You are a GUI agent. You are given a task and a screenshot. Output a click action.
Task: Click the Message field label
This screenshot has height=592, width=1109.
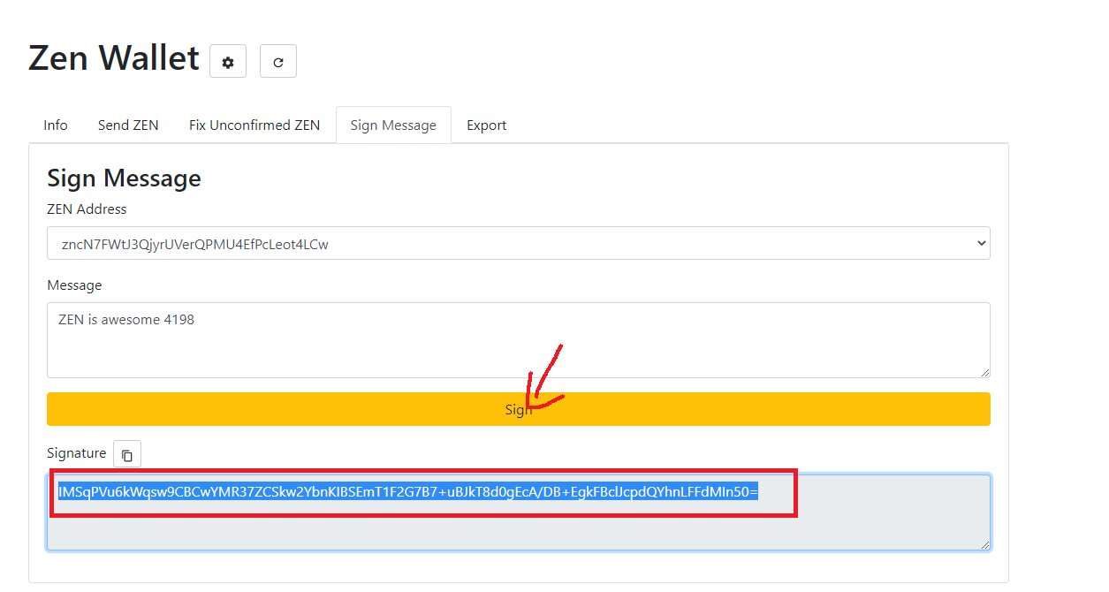[74, 285]
